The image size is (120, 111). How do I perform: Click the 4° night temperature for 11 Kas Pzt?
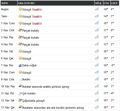pos(112,93)
